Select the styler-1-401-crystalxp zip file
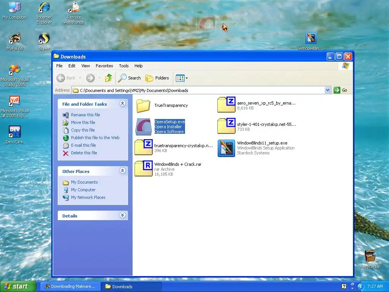Screen dimensions: 389x292 (256, 126)
